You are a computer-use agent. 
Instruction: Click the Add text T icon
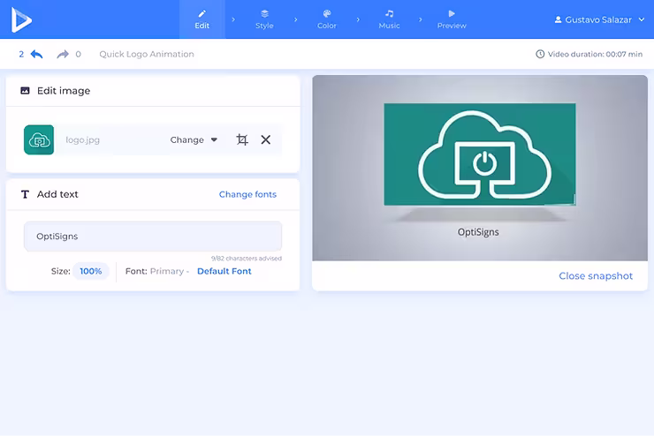pos(25,194)
